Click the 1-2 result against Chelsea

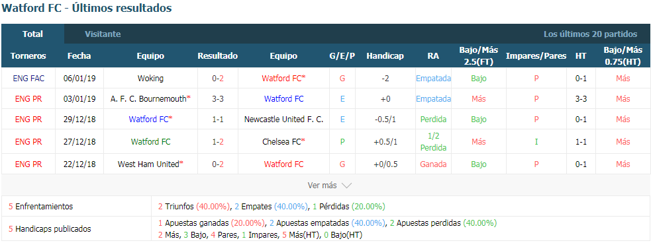point(218,141)
